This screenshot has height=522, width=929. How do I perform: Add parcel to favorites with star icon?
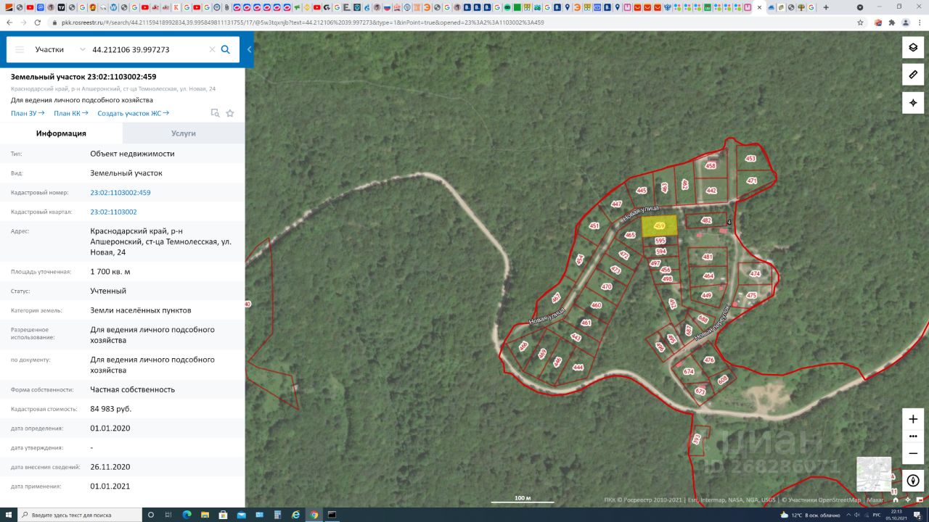[x=230, y=113]
